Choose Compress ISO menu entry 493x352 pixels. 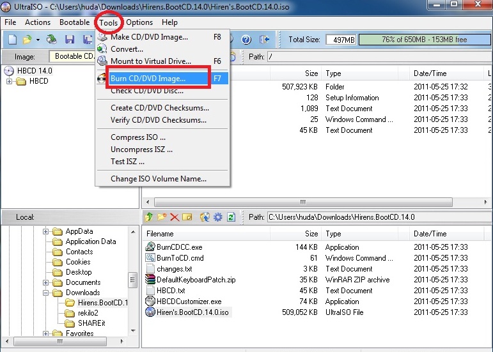pyautogui.click(x=162, y=137)
